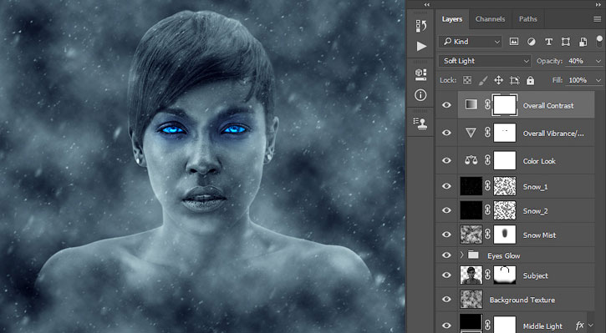This screenshot has width=606, height=333.
Task: Open the Soft Light blend mode dropdown
Action: pyautogui.click(x=485, y=61)
